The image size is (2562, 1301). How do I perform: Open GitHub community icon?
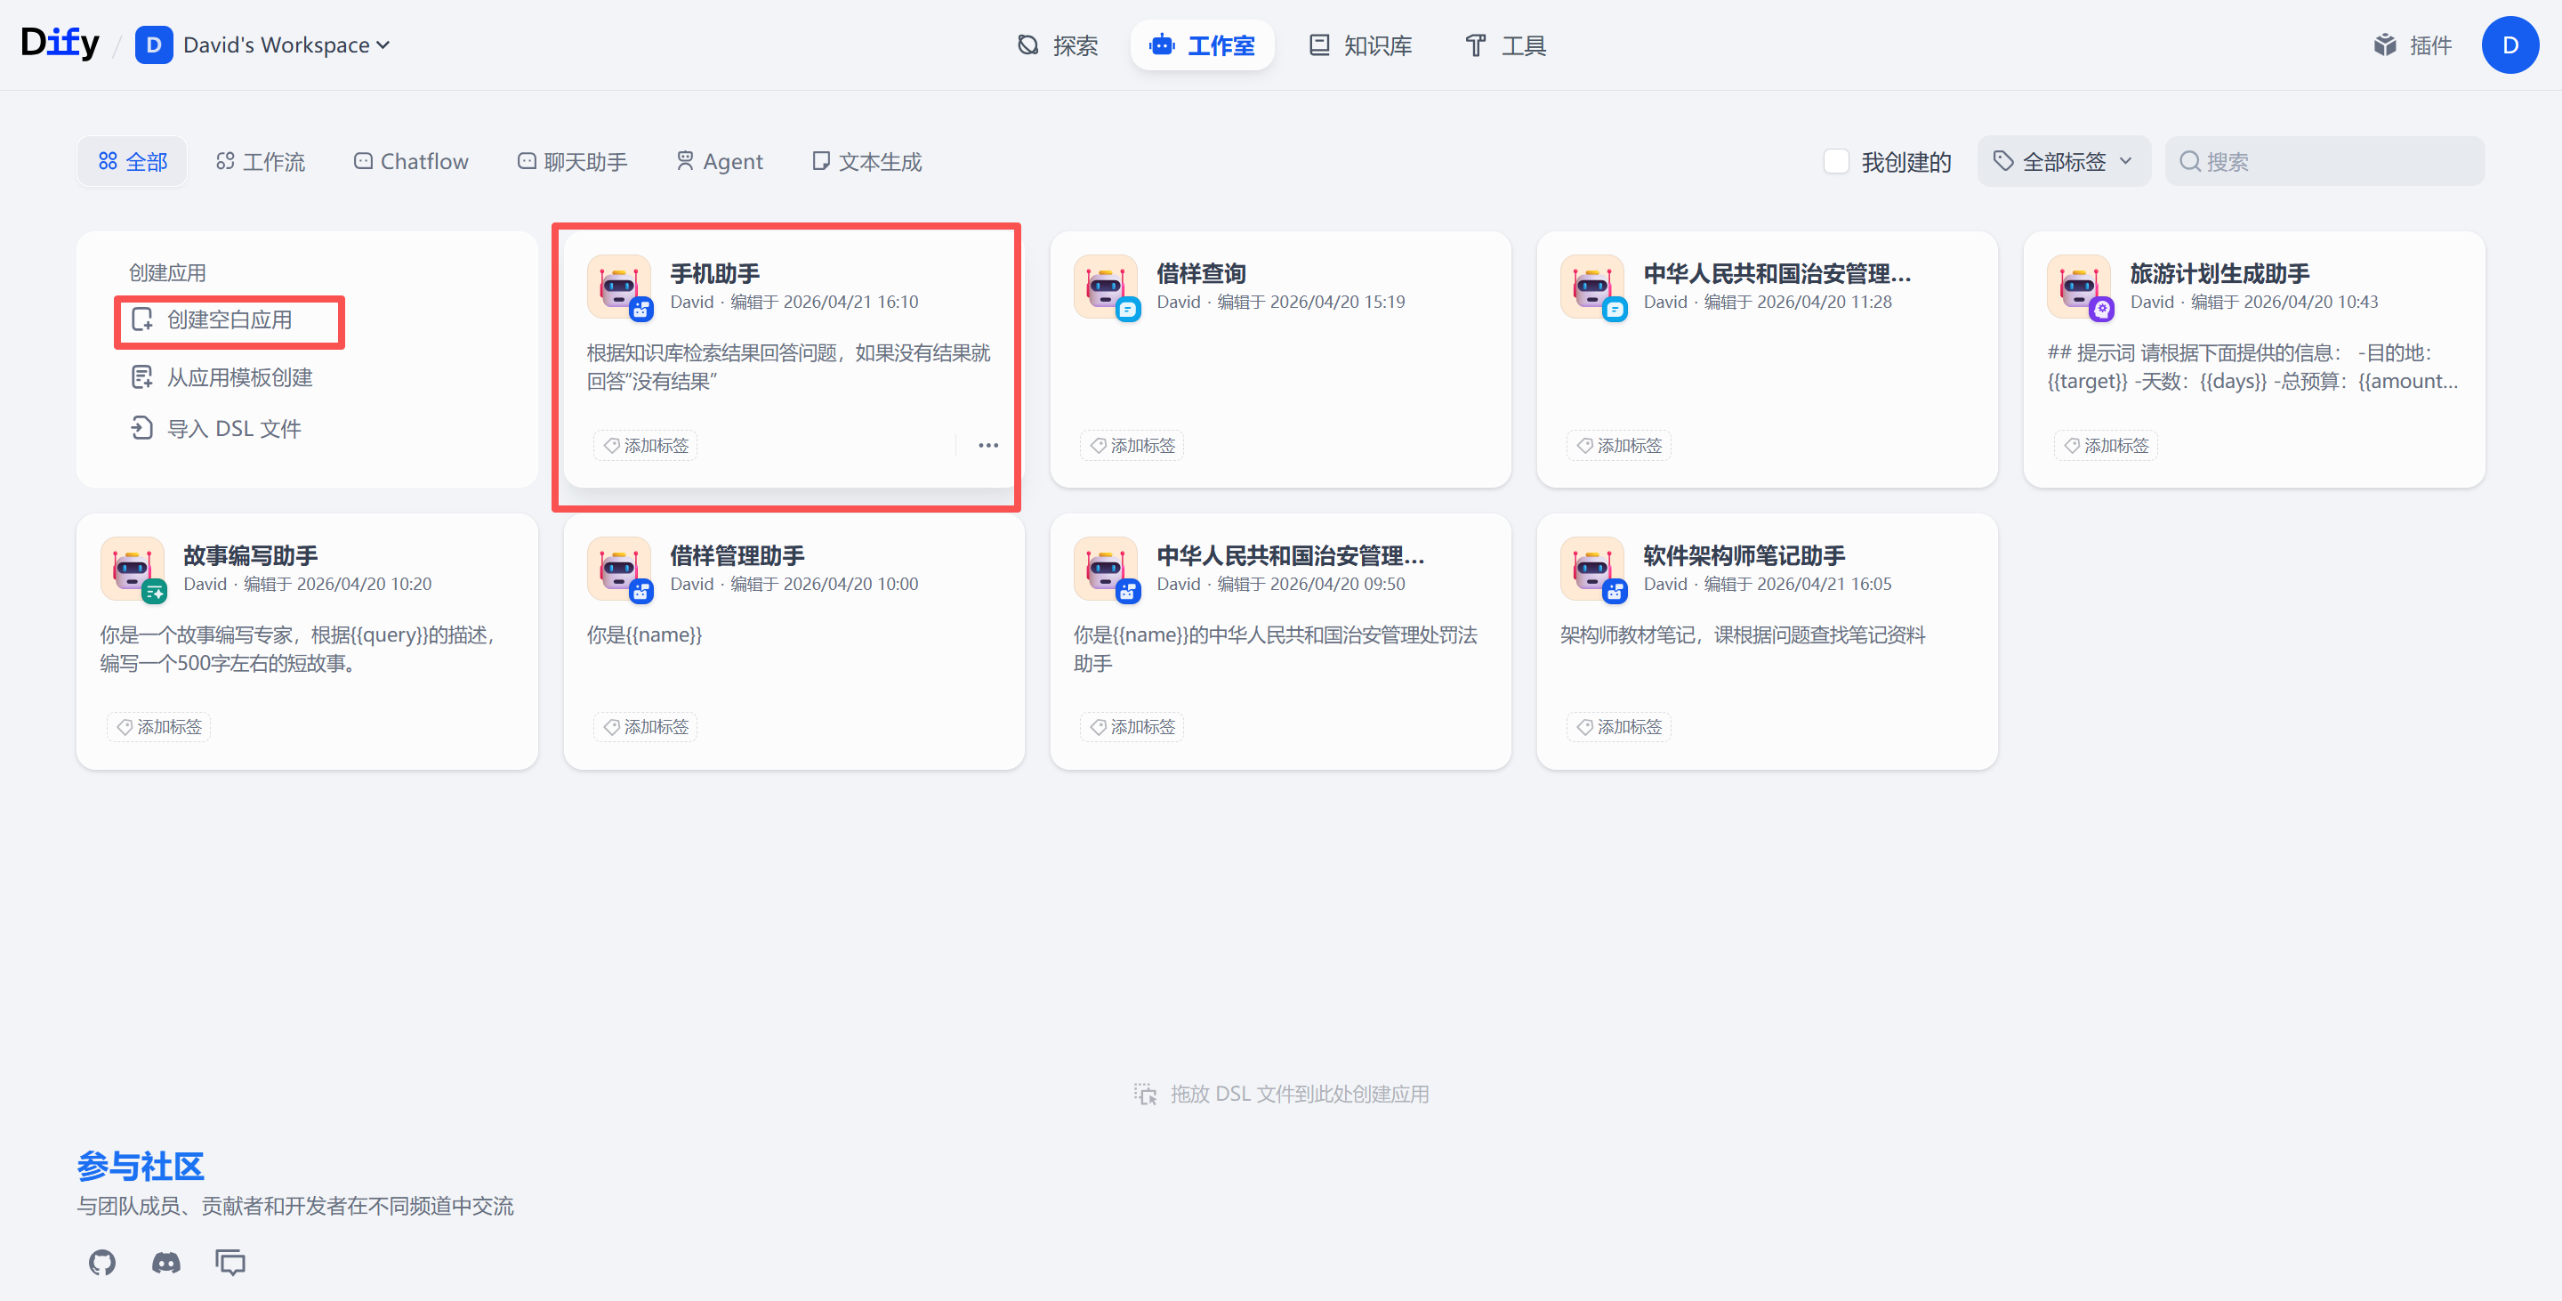pyautogui.click(x=102, y=1262)
